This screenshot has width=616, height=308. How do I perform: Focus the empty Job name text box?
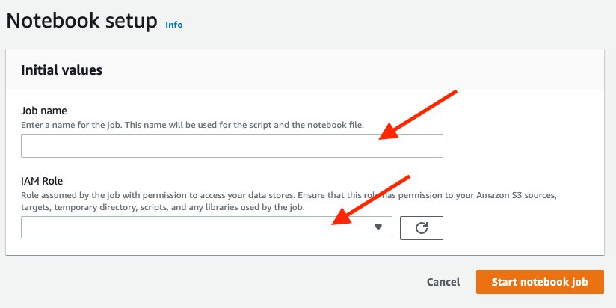pos(232,146)
